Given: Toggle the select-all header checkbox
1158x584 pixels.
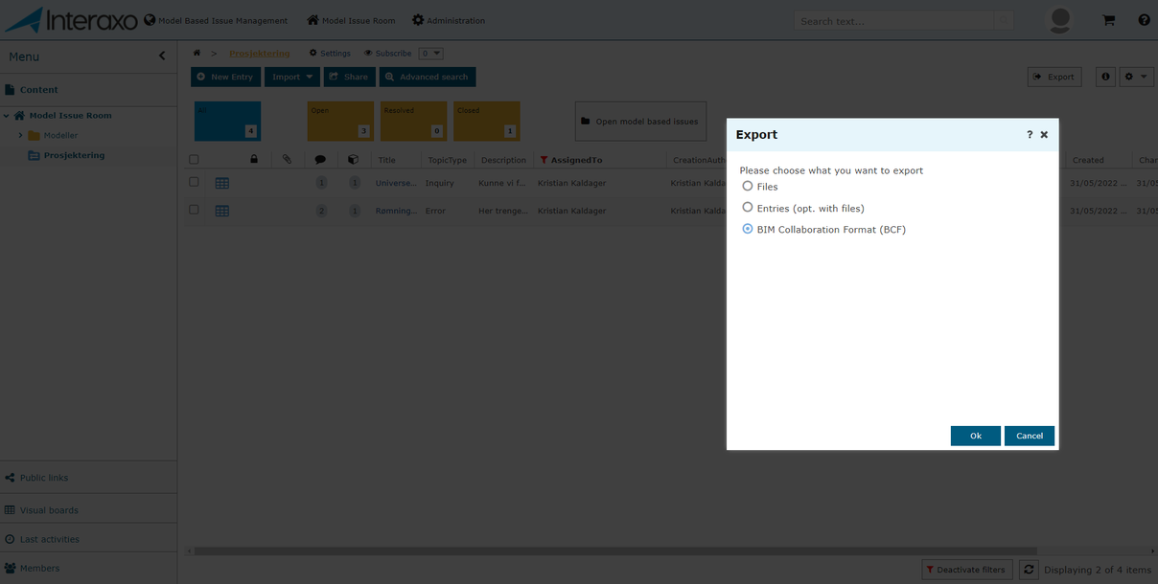Looking at the screenshot, I should pyautogui.click(x=194, y=160).
